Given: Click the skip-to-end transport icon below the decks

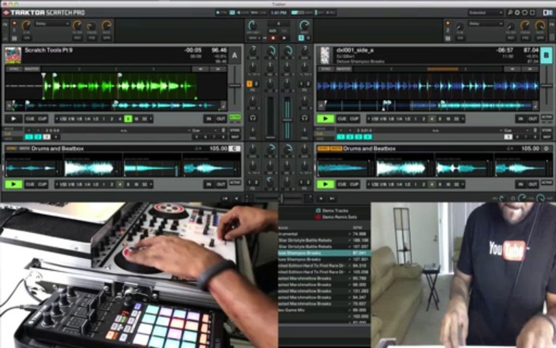Looking at the screenshot, I should 332,199.
